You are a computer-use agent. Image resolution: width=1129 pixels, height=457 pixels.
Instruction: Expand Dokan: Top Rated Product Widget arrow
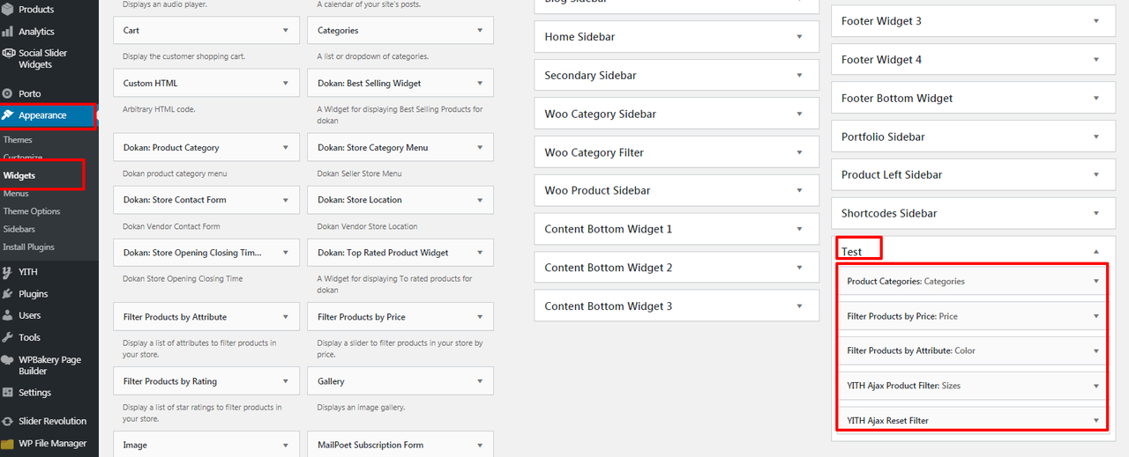[x=481, y=253]
